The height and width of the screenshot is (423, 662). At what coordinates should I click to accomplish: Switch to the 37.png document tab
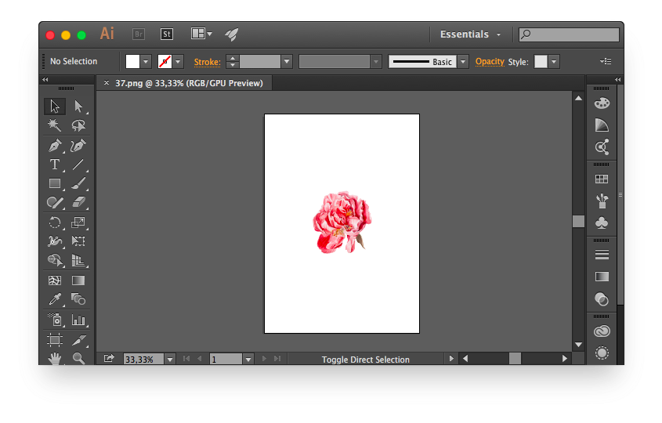click(x=188, y=83)
